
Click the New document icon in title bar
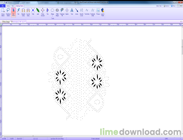tap(4, 2)
